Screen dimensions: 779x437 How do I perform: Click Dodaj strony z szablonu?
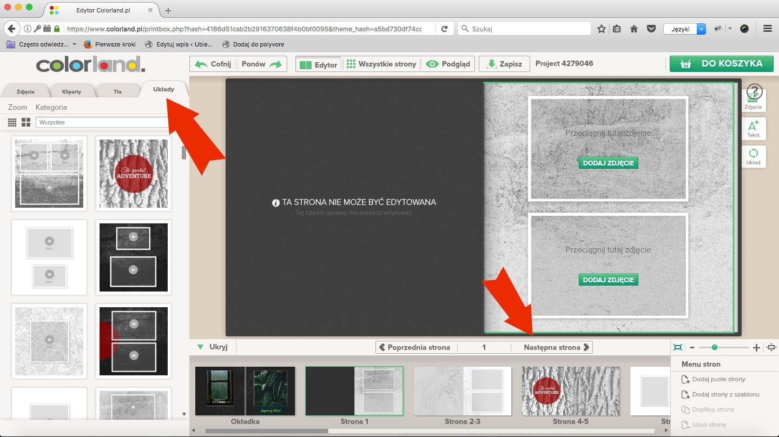[x=720, y=394]
